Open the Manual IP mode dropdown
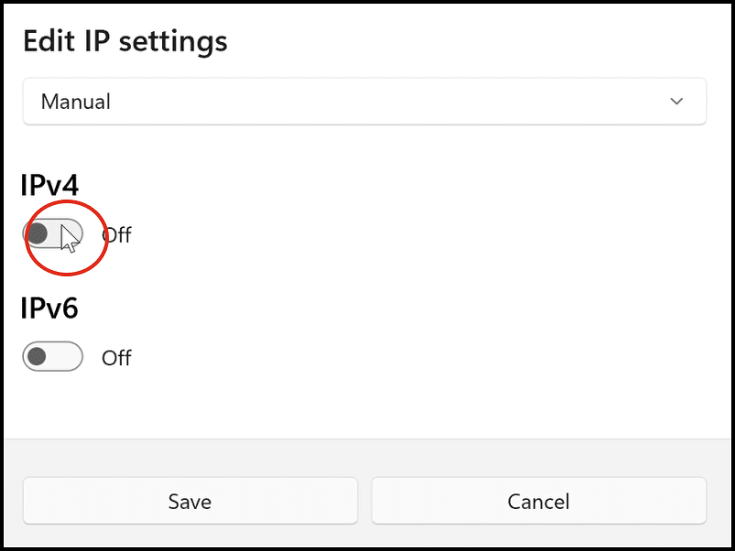 pos(364,102)
